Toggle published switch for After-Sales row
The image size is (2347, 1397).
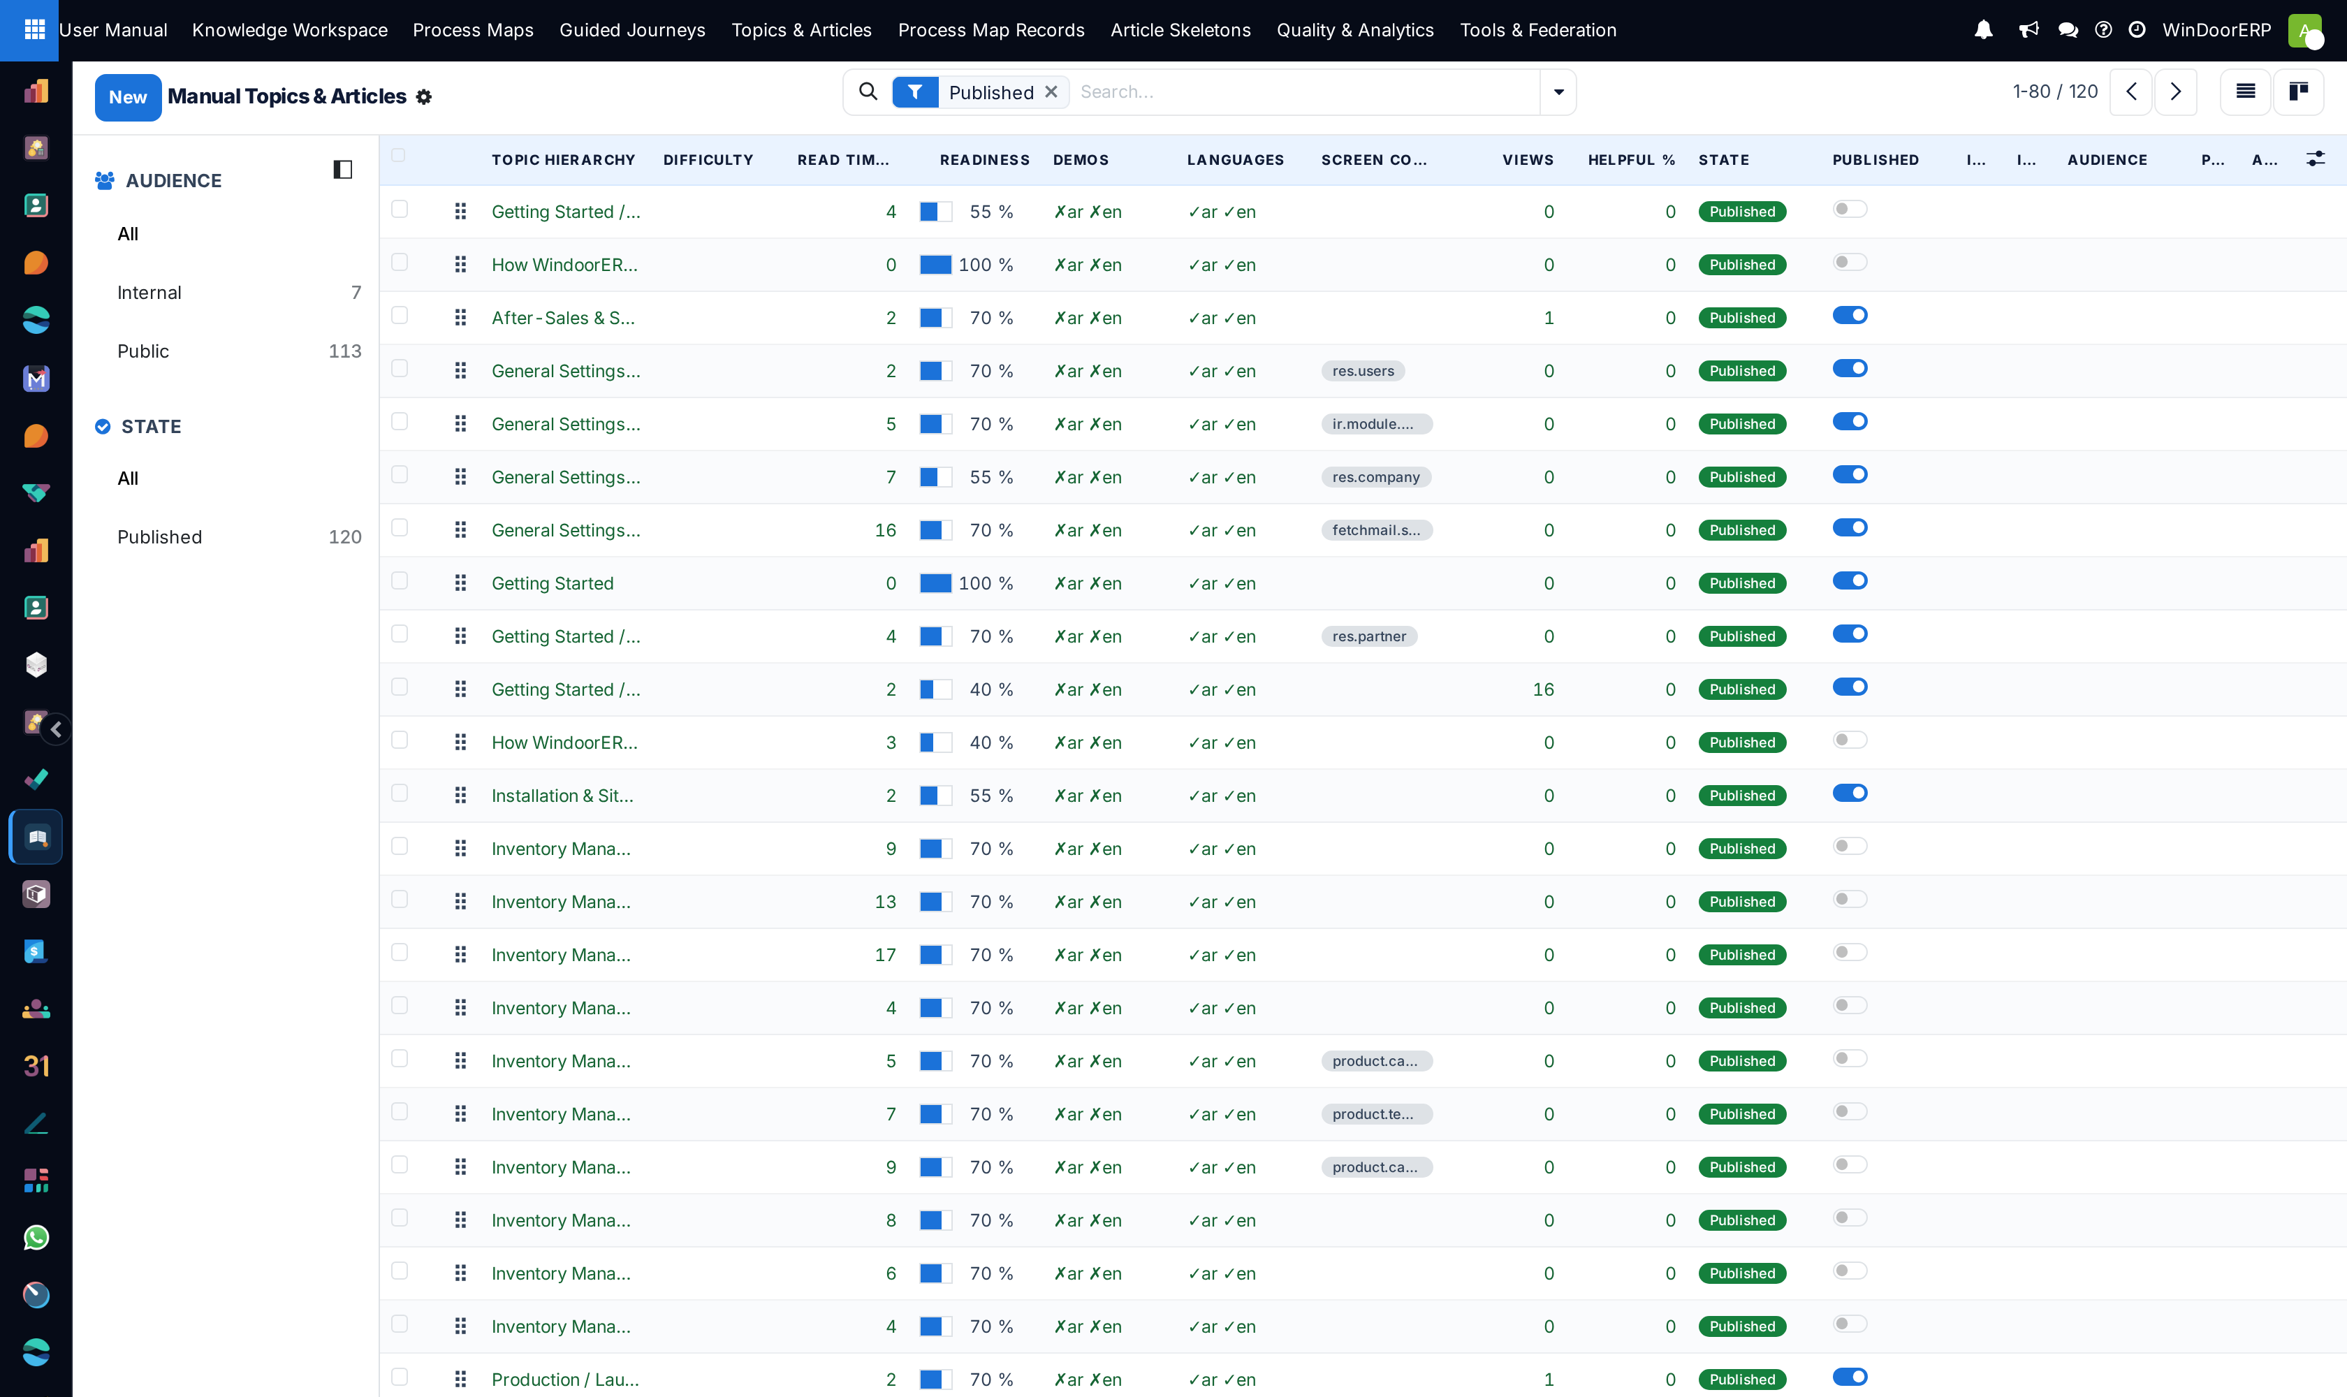pyautogui.click(x=1850, y=315)
